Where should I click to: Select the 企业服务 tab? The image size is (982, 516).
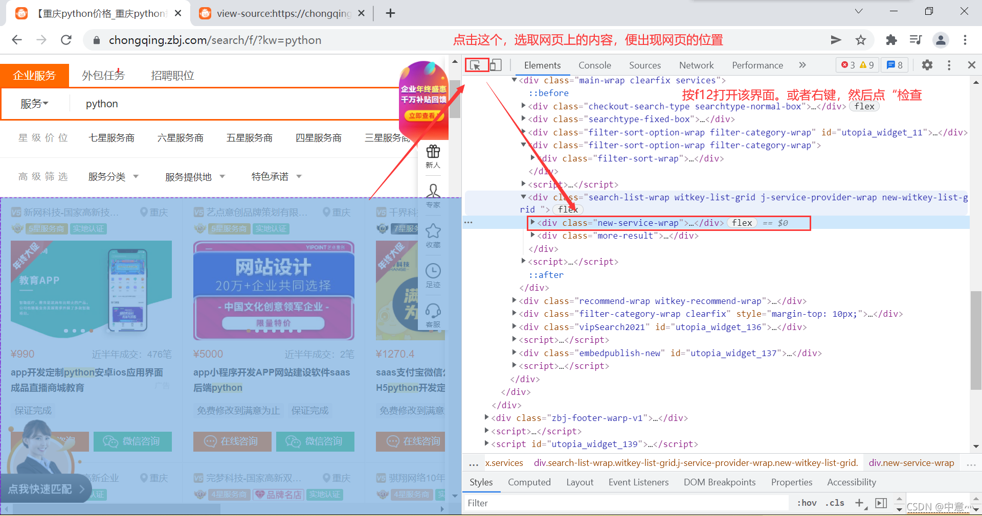tap(34, 76)
